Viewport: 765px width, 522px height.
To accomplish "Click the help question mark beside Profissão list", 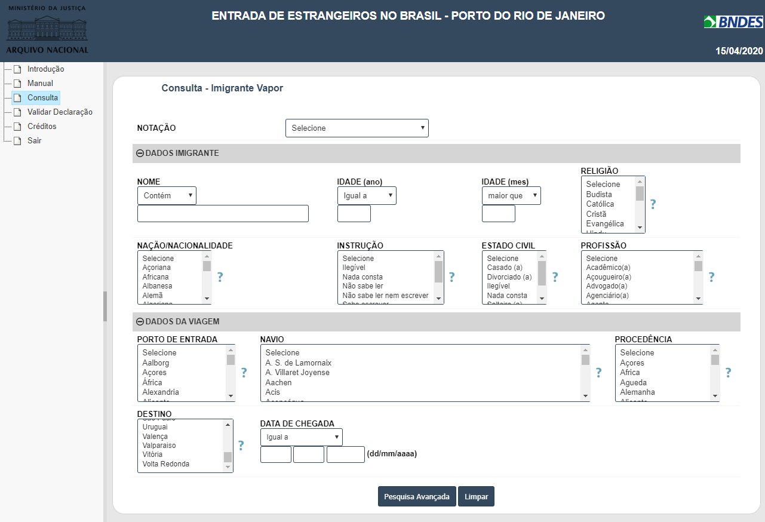I will click(711, 277).
